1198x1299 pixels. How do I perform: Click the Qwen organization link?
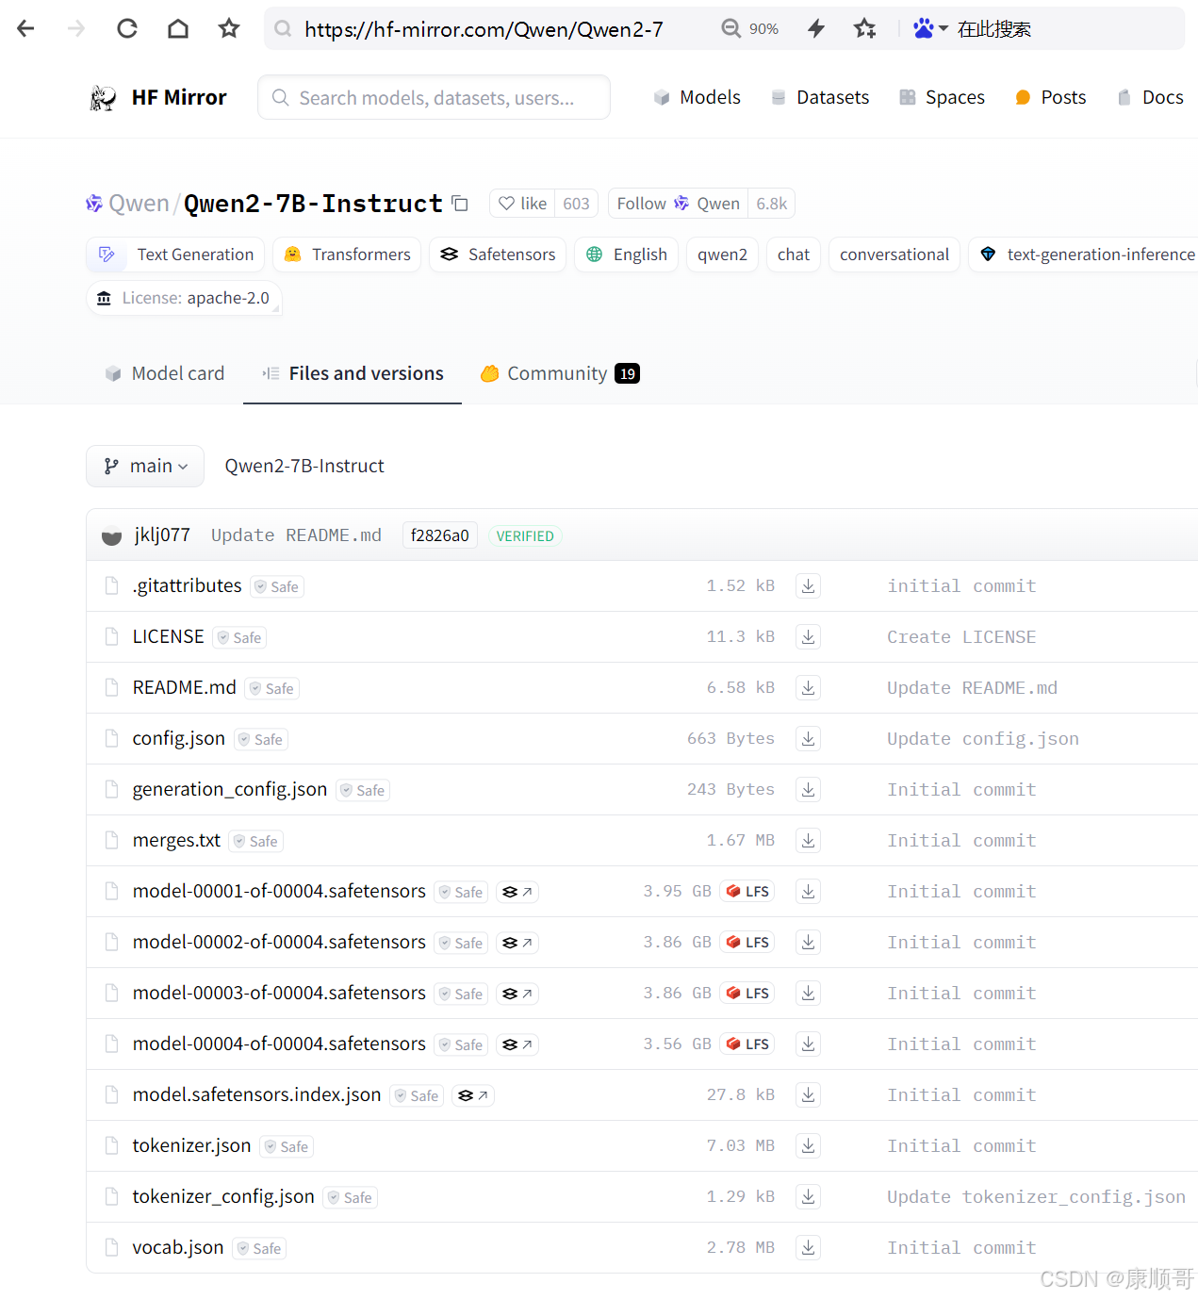tap(139, 204)
